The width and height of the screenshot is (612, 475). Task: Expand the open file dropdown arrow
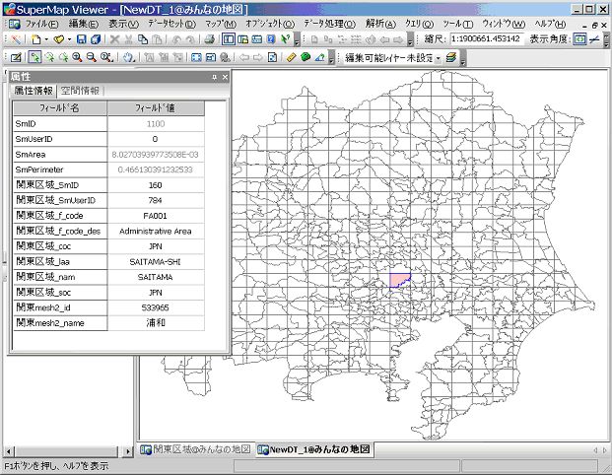[68, 39]
